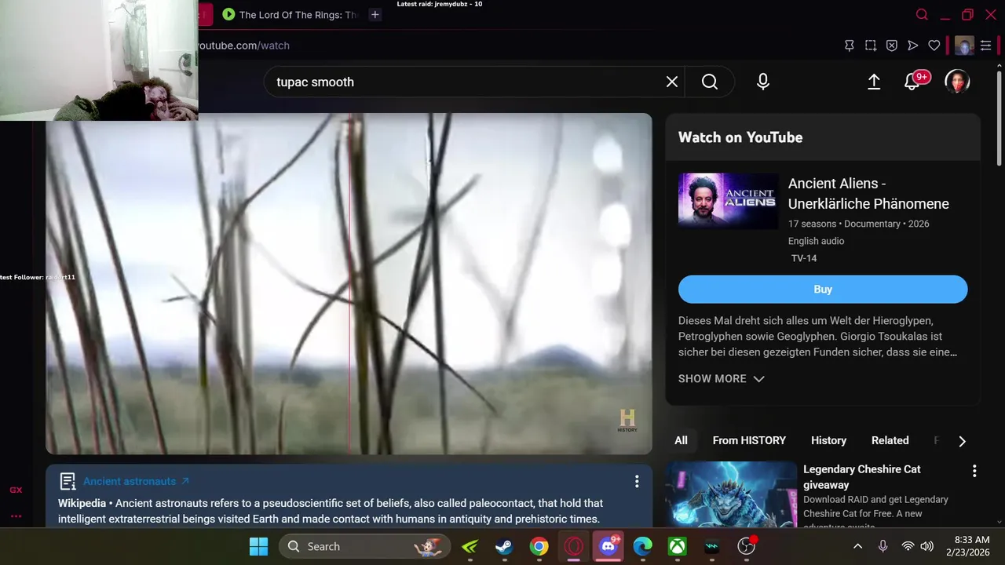1005x565 pixels.
Task: Switch to The Lord Of The Rings tab
Action: click(x=291, y=14)
